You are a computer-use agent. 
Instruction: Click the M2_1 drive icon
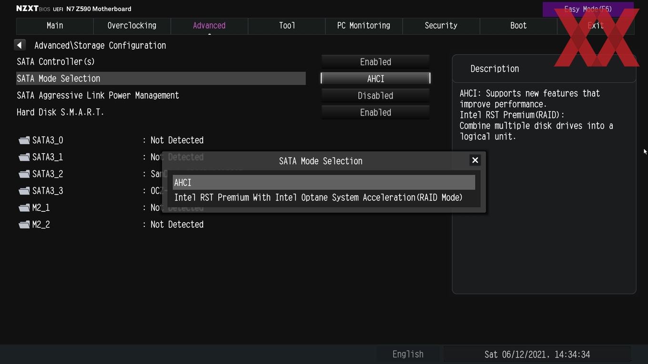[x=24, y=208]
